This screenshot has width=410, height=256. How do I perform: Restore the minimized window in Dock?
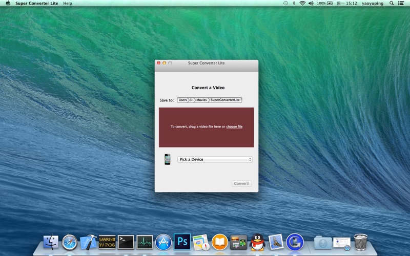coord(342,244)
